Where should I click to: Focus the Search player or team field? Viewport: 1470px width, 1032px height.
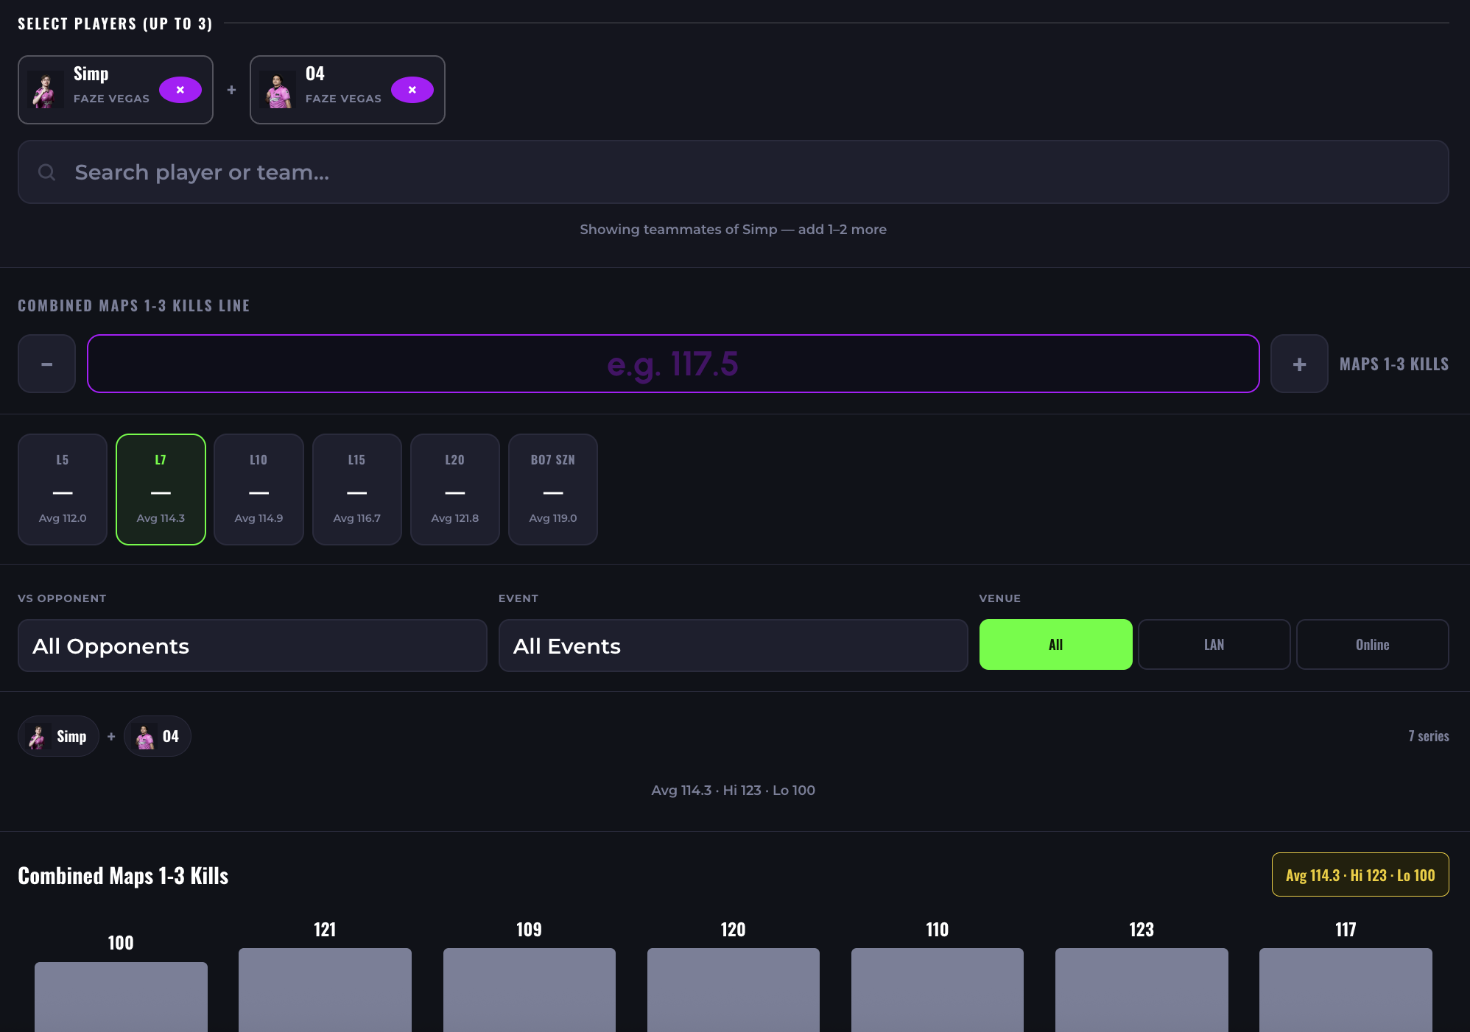tap(734, 172)
